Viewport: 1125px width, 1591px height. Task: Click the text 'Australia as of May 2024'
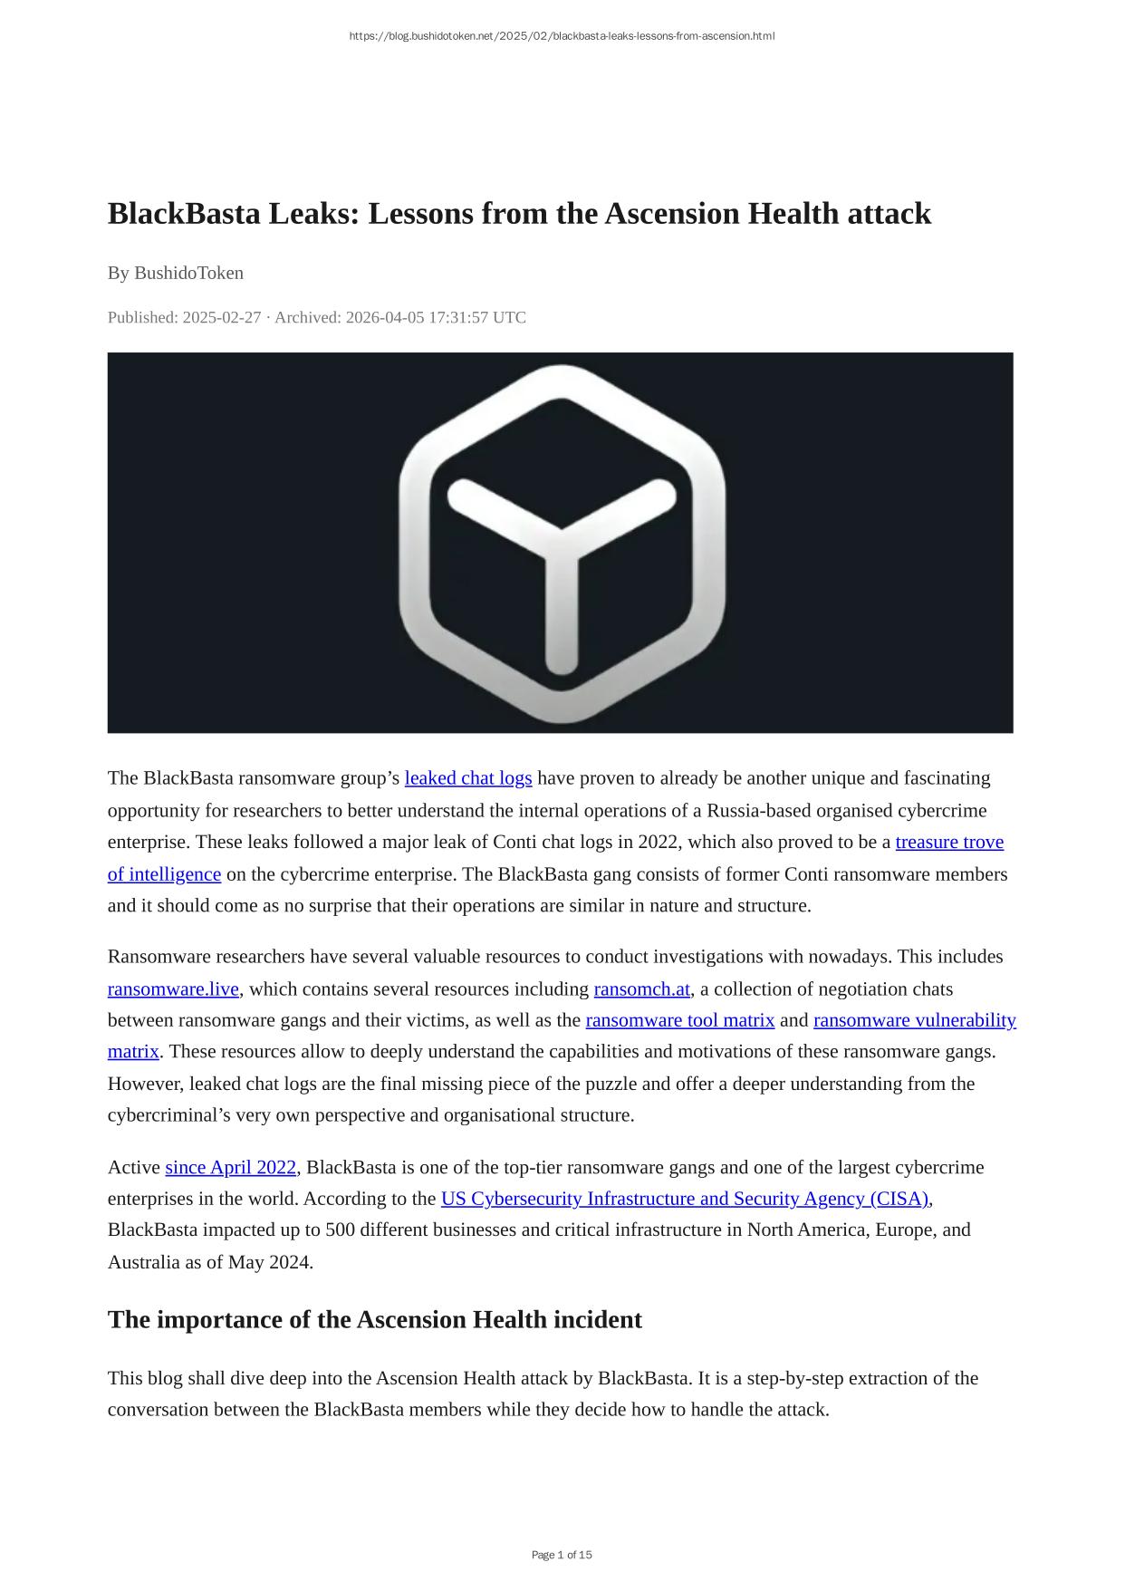pos(210,1262)
